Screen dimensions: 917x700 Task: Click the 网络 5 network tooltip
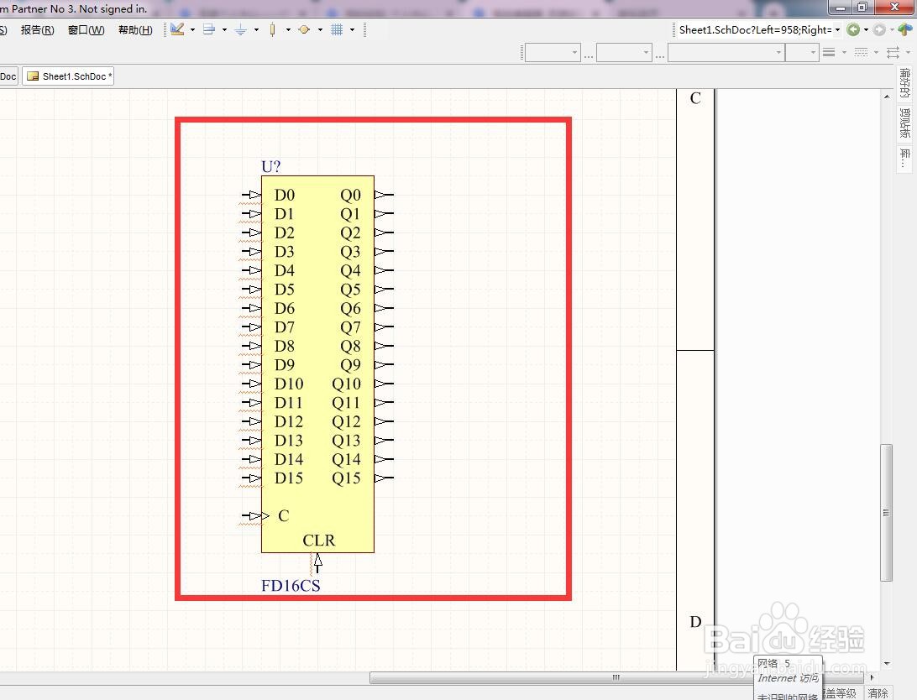[773, 663]
